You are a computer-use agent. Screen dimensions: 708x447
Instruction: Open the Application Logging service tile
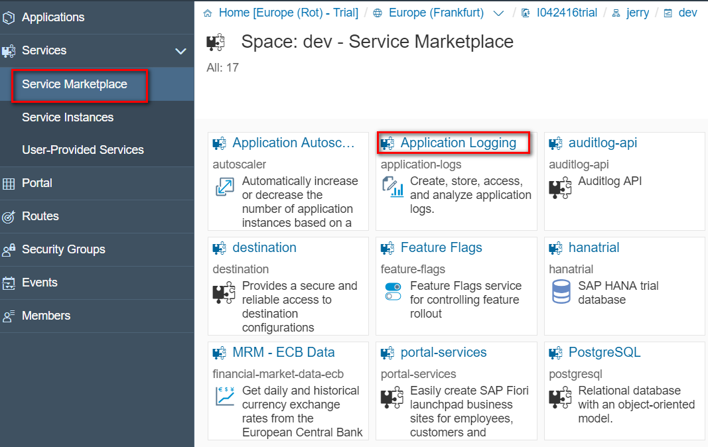click(x=458, y=143)
